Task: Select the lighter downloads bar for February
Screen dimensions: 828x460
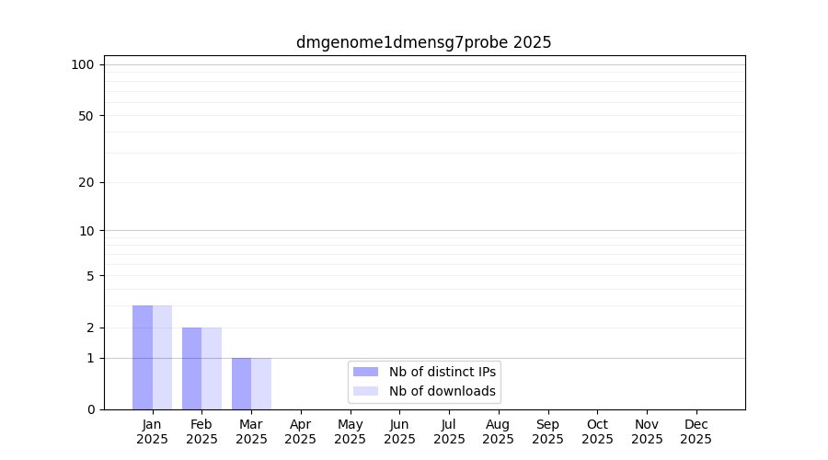Action: 212,368
